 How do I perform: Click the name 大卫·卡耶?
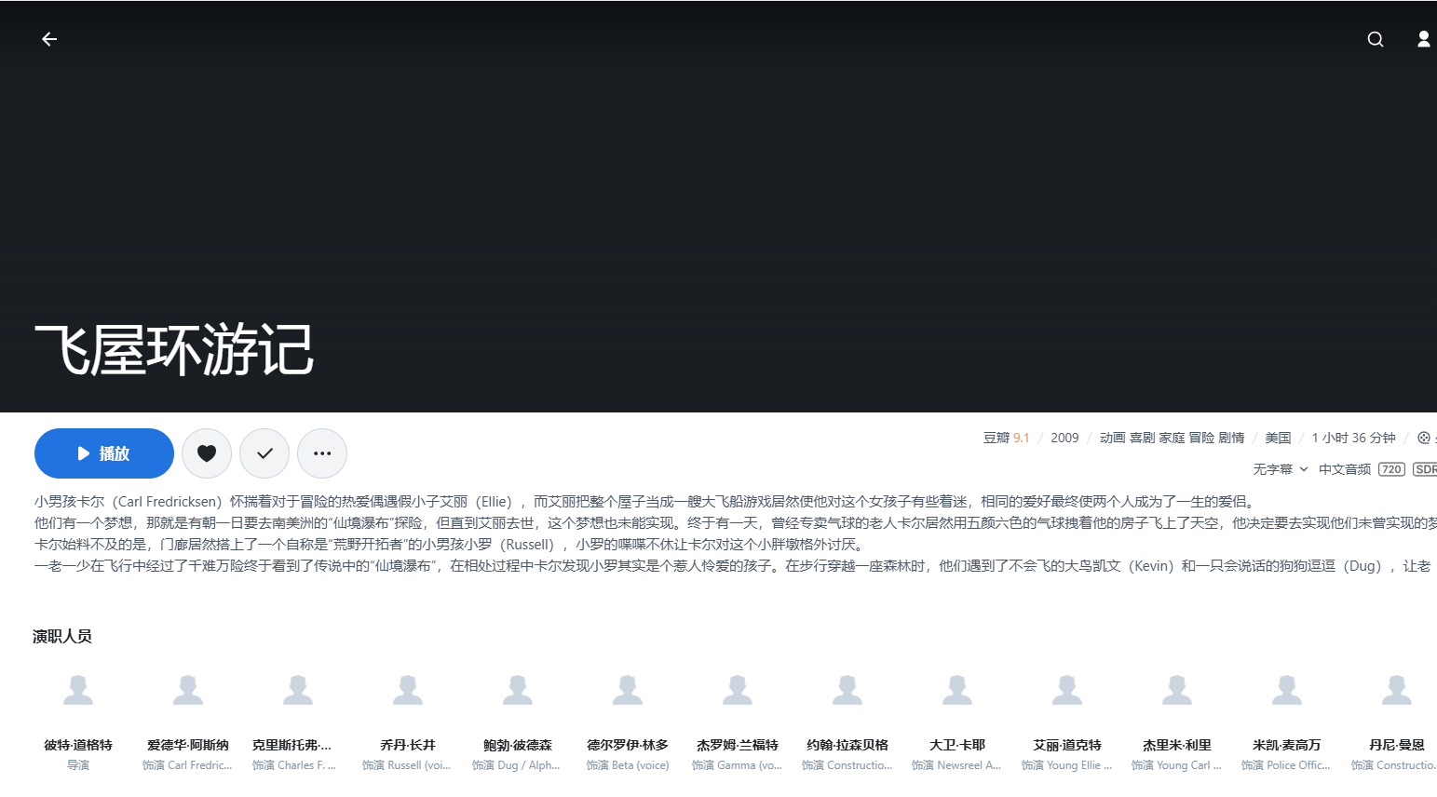point(957,745)
